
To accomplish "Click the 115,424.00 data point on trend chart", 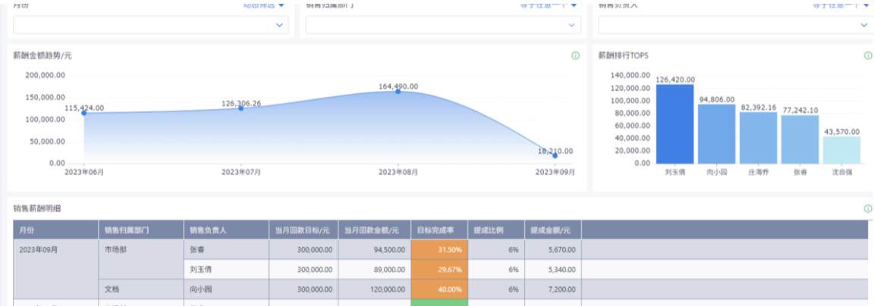I will pos(84,113).
